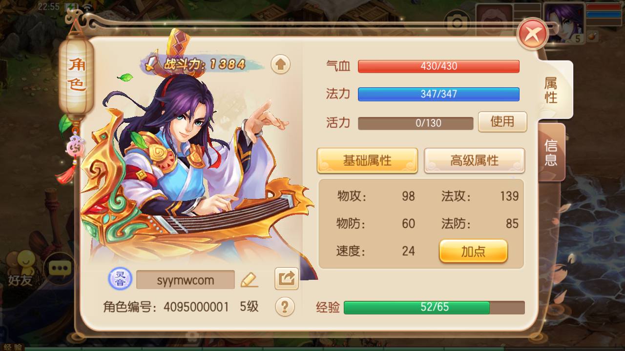The height and width of the screenshot is (351, 625).
Task: Click the pencil icon to rename character
Action: [249, 279]
